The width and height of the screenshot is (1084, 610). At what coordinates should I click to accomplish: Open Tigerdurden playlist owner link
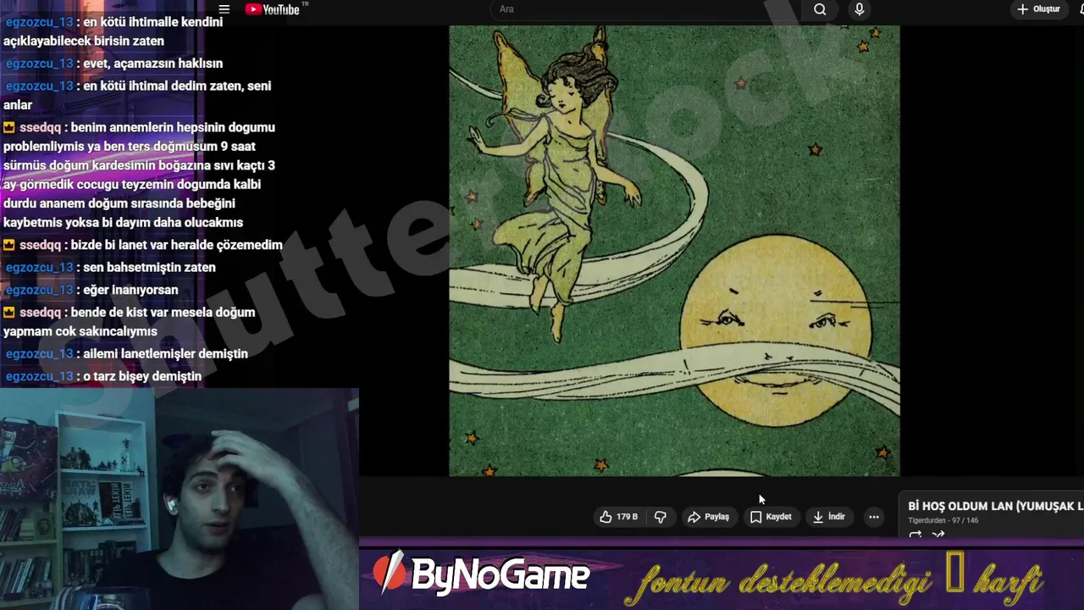click(928, 520)
